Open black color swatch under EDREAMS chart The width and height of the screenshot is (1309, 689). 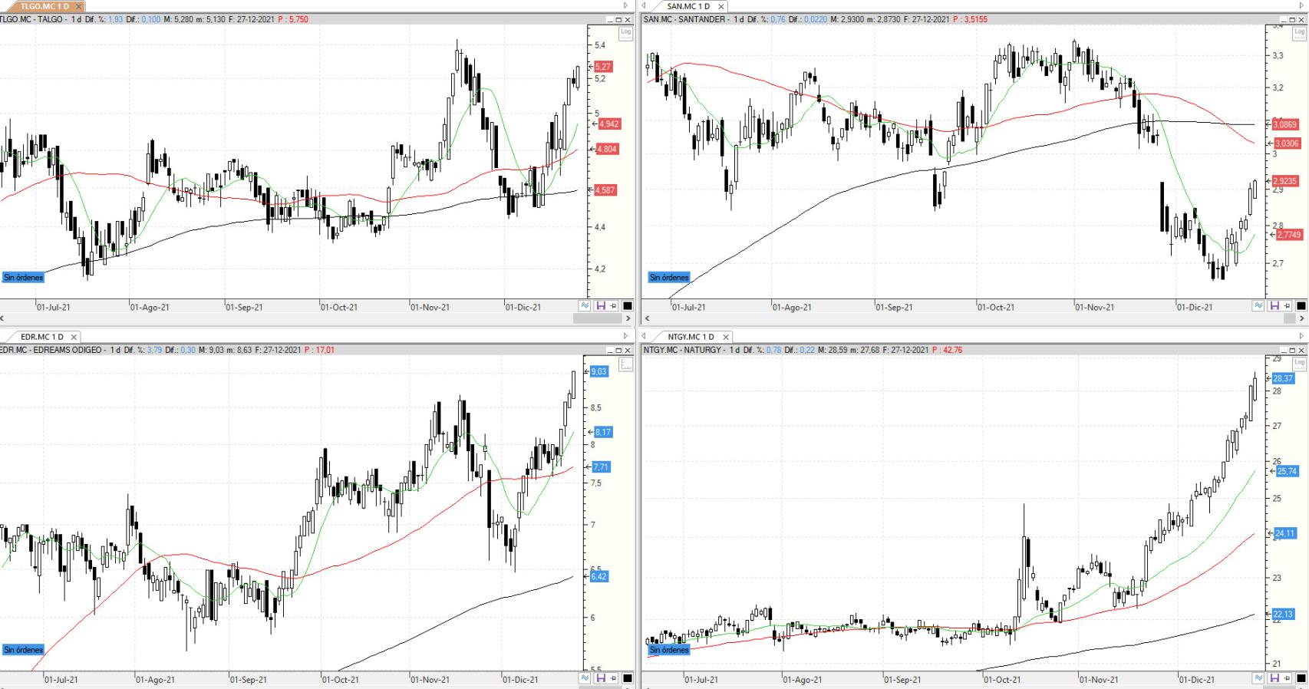(x=627, y=678)
